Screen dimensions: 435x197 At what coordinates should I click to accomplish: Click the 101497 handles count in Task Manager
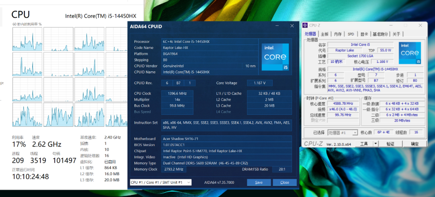click(64, 160)
